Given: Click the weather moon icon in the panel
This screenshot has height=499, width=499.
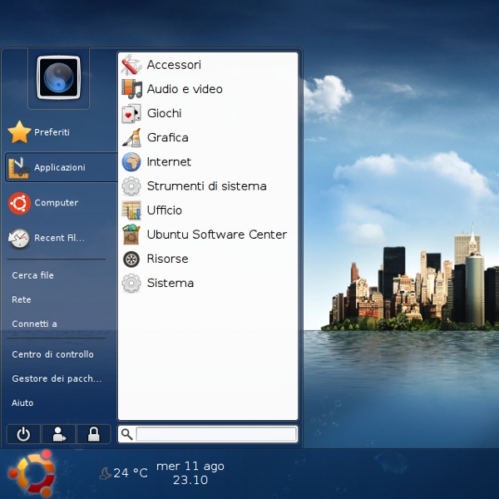Looking at the screenshot, I should 105,473.
